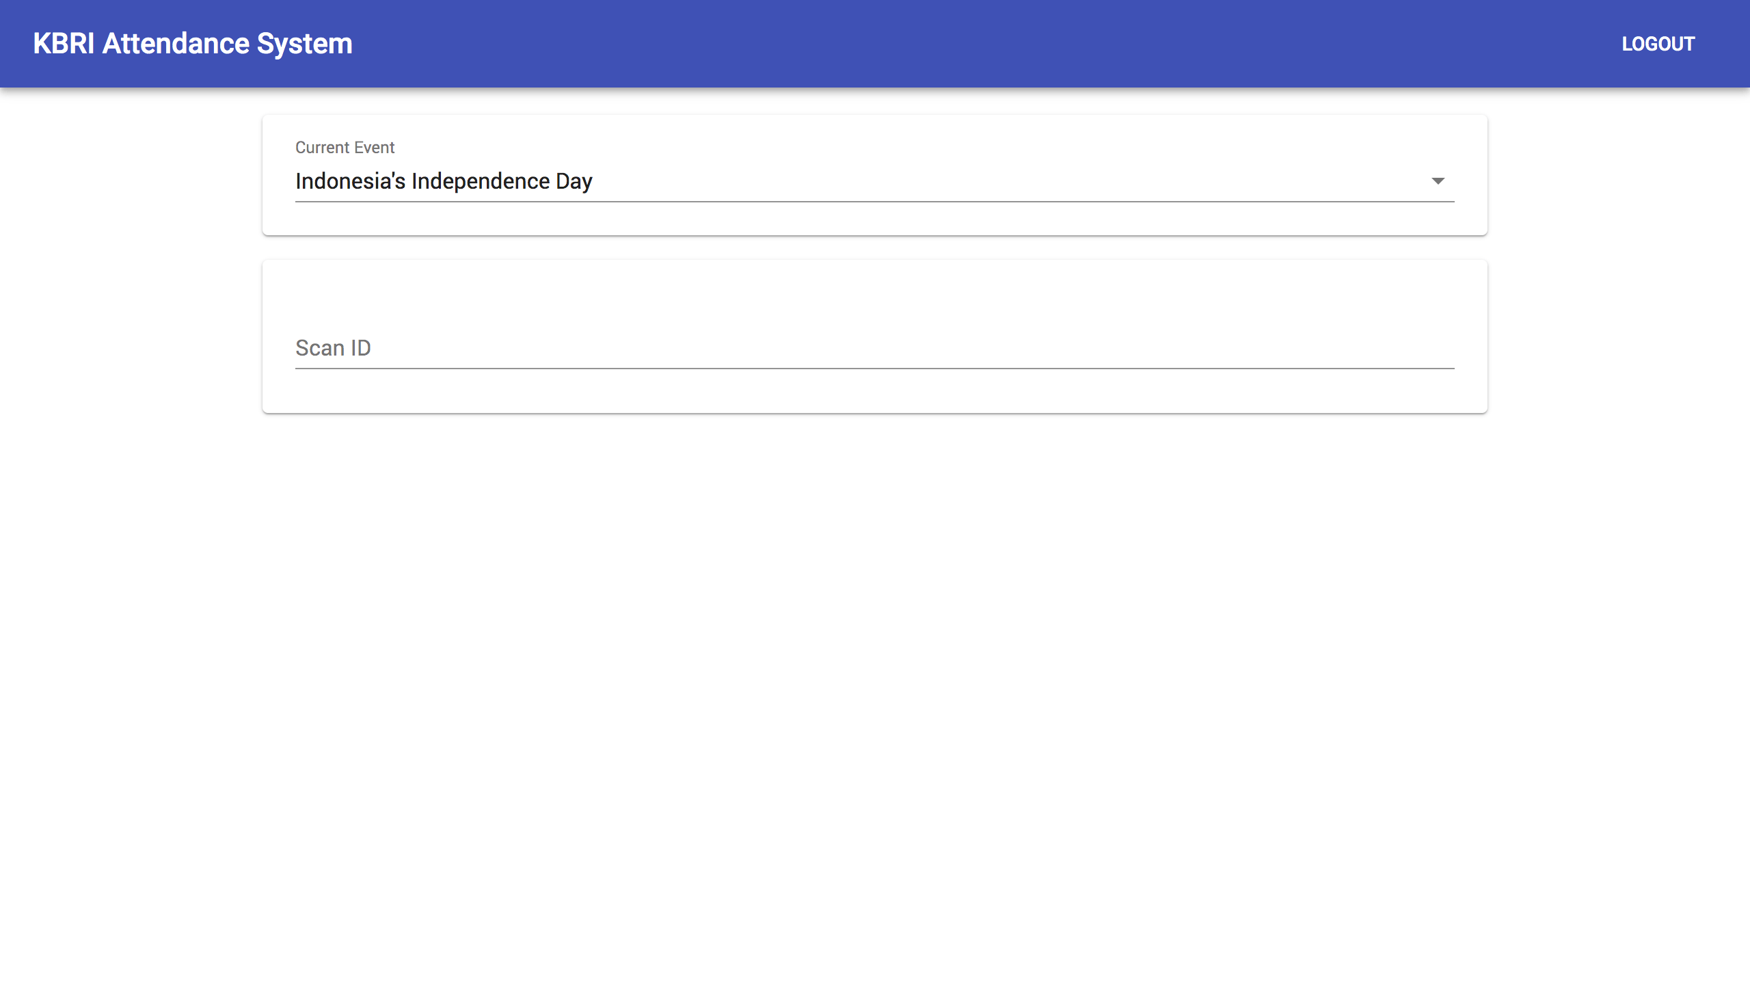This screenshot has width=1750, height=986.
Task: Click the KBRI text in the header
Action: 64,44
